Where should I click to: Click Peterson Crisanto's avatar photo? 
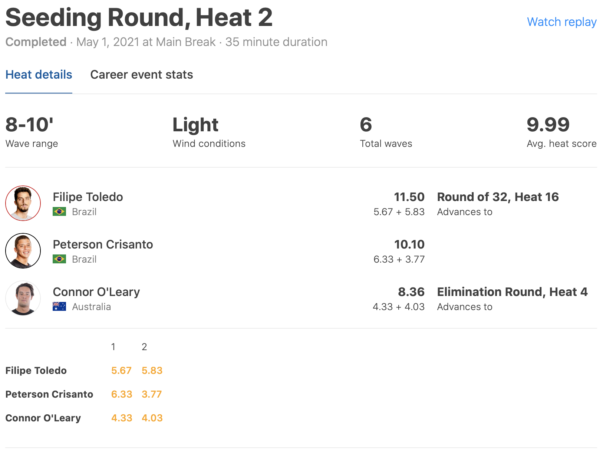[23, 251]
